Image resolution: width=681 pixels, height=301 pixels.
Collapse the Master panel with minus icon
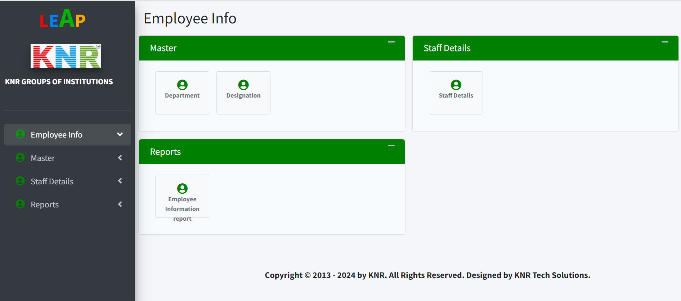click(x=391, y=42)
